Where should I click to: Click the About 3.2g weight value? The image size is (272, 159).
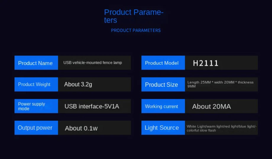pos(78,84)
